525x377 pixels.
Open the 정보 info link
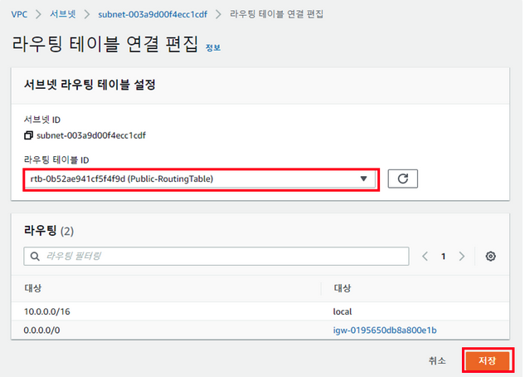click(x=213, y=48)
